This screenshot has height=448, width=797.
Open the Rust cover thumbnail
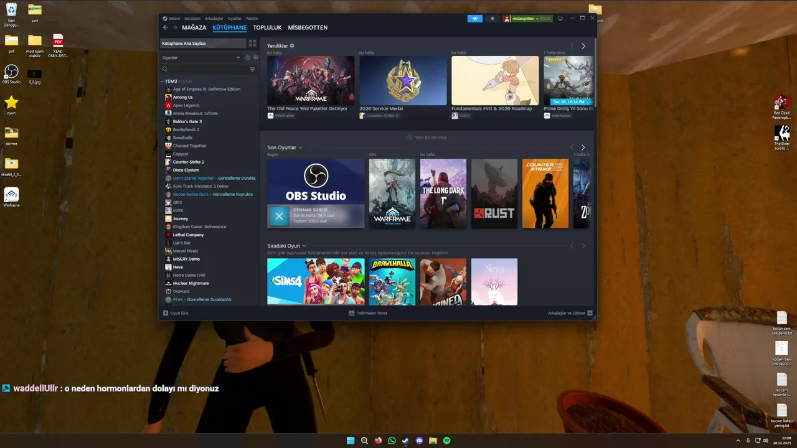click(494, 194)
